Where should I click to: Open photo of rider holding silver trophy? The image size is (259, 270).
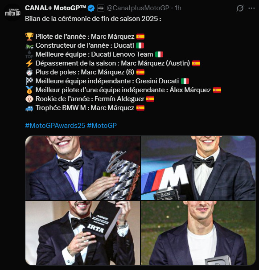(83, 168)
